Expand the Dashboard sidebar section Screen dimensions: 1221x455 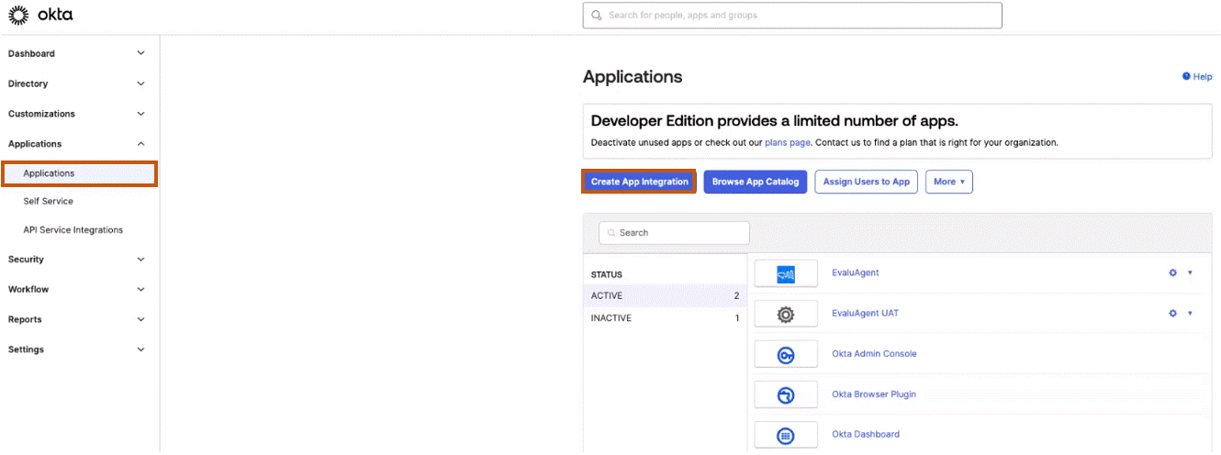tap(140, 53)
